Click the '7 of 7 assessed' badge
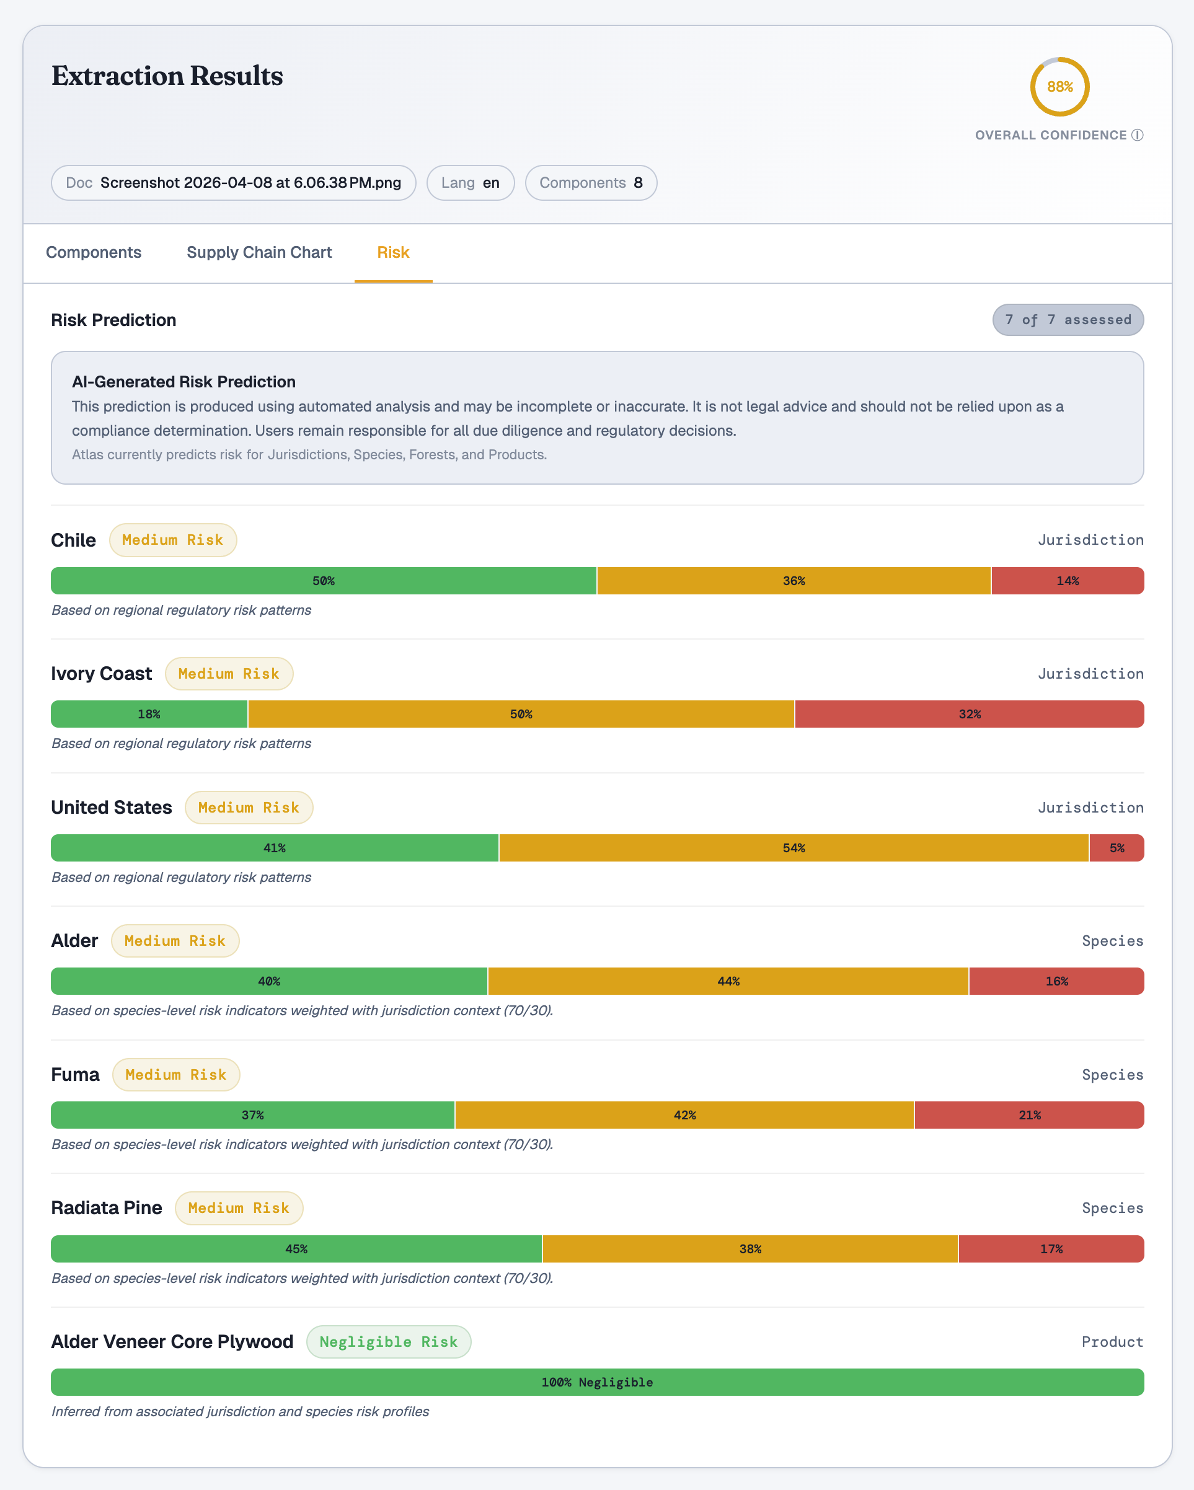The width and height of the screenshot is (1194, 1490). point(1068,319)
